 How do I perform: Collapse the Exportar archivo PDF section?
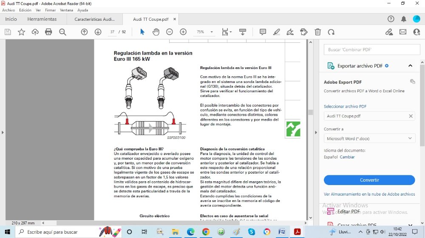tap(410, 66)
